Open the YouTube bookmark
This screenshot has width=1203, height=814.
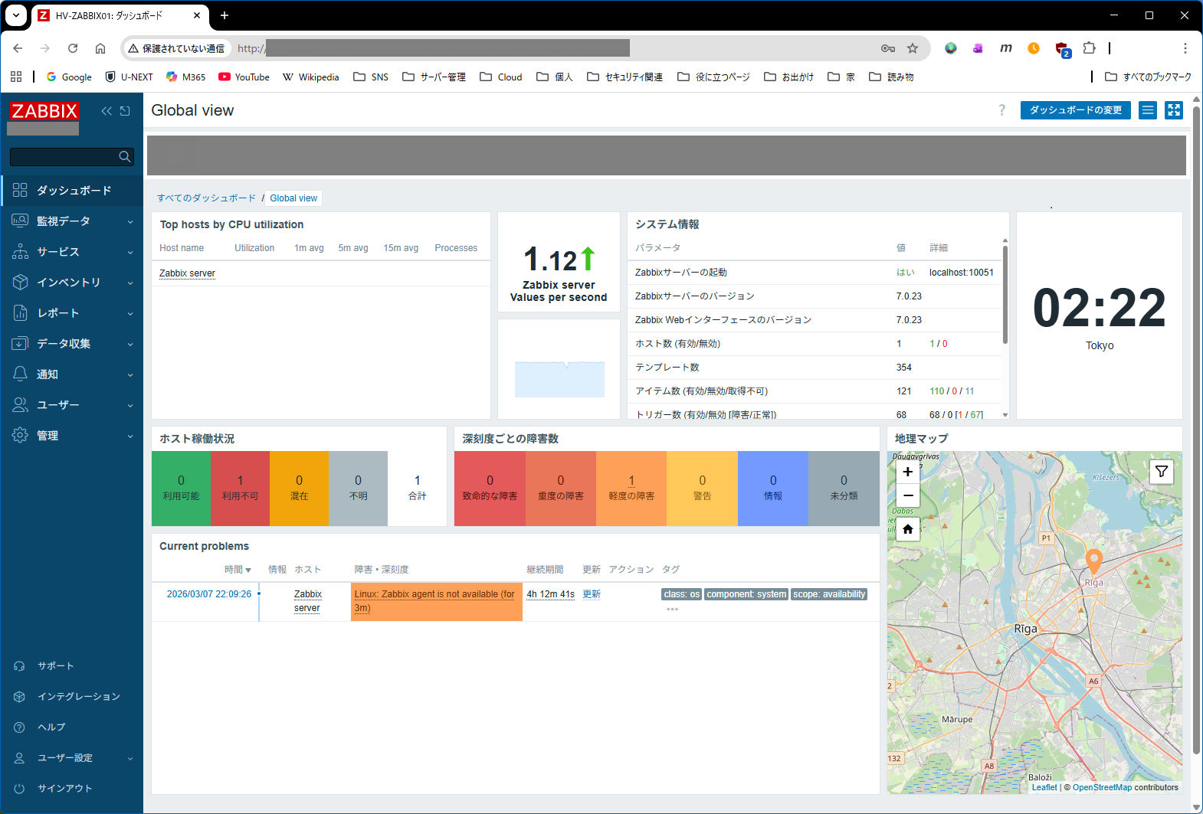(x=244, y=77)
